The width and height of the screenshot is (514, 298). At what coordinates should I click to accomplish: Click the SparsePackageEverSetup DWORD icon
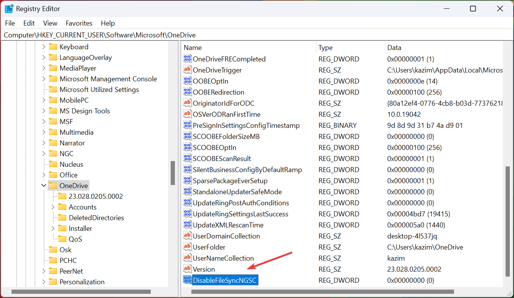(187, 180)
